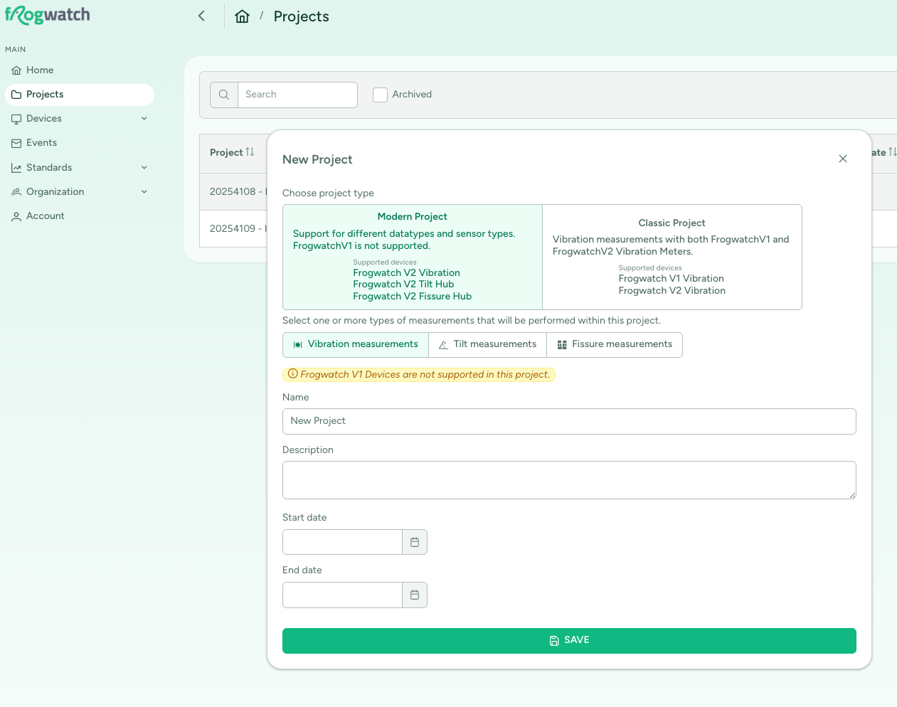Click the Frogwatch logo
Screen dimensions: 897x707
pyautogui.click(x=48, y=15)
